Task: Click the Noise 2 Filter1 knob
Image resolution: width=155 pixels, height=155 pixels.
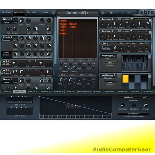Action: (x=22, y=21)
